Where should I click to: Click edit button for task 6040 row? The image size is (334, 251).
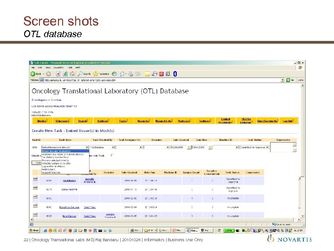point(35,205)
